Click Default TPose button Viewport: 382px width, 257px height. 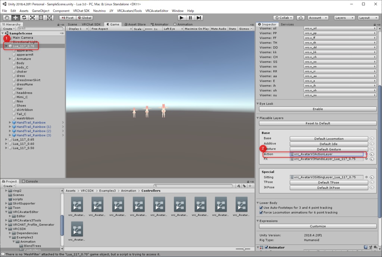pyautogui.click(x=329, y=182)
